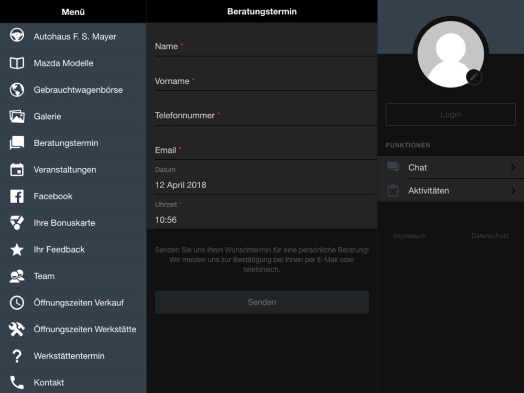The image size is (524, 393).
Task: Click the medal icon for Ihre Bonuskarte
Action: [17, 223]
